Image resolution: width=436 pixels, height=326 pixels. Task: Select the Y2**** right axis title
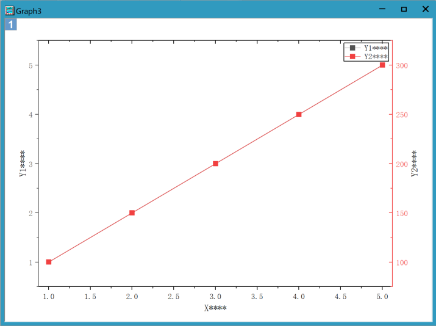[414, 164]
